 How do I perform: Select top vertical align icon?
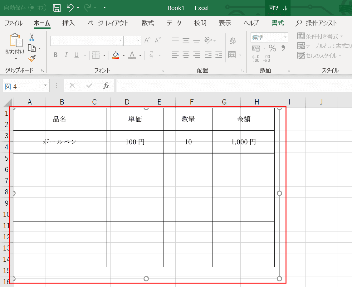[x=175, y=40]
